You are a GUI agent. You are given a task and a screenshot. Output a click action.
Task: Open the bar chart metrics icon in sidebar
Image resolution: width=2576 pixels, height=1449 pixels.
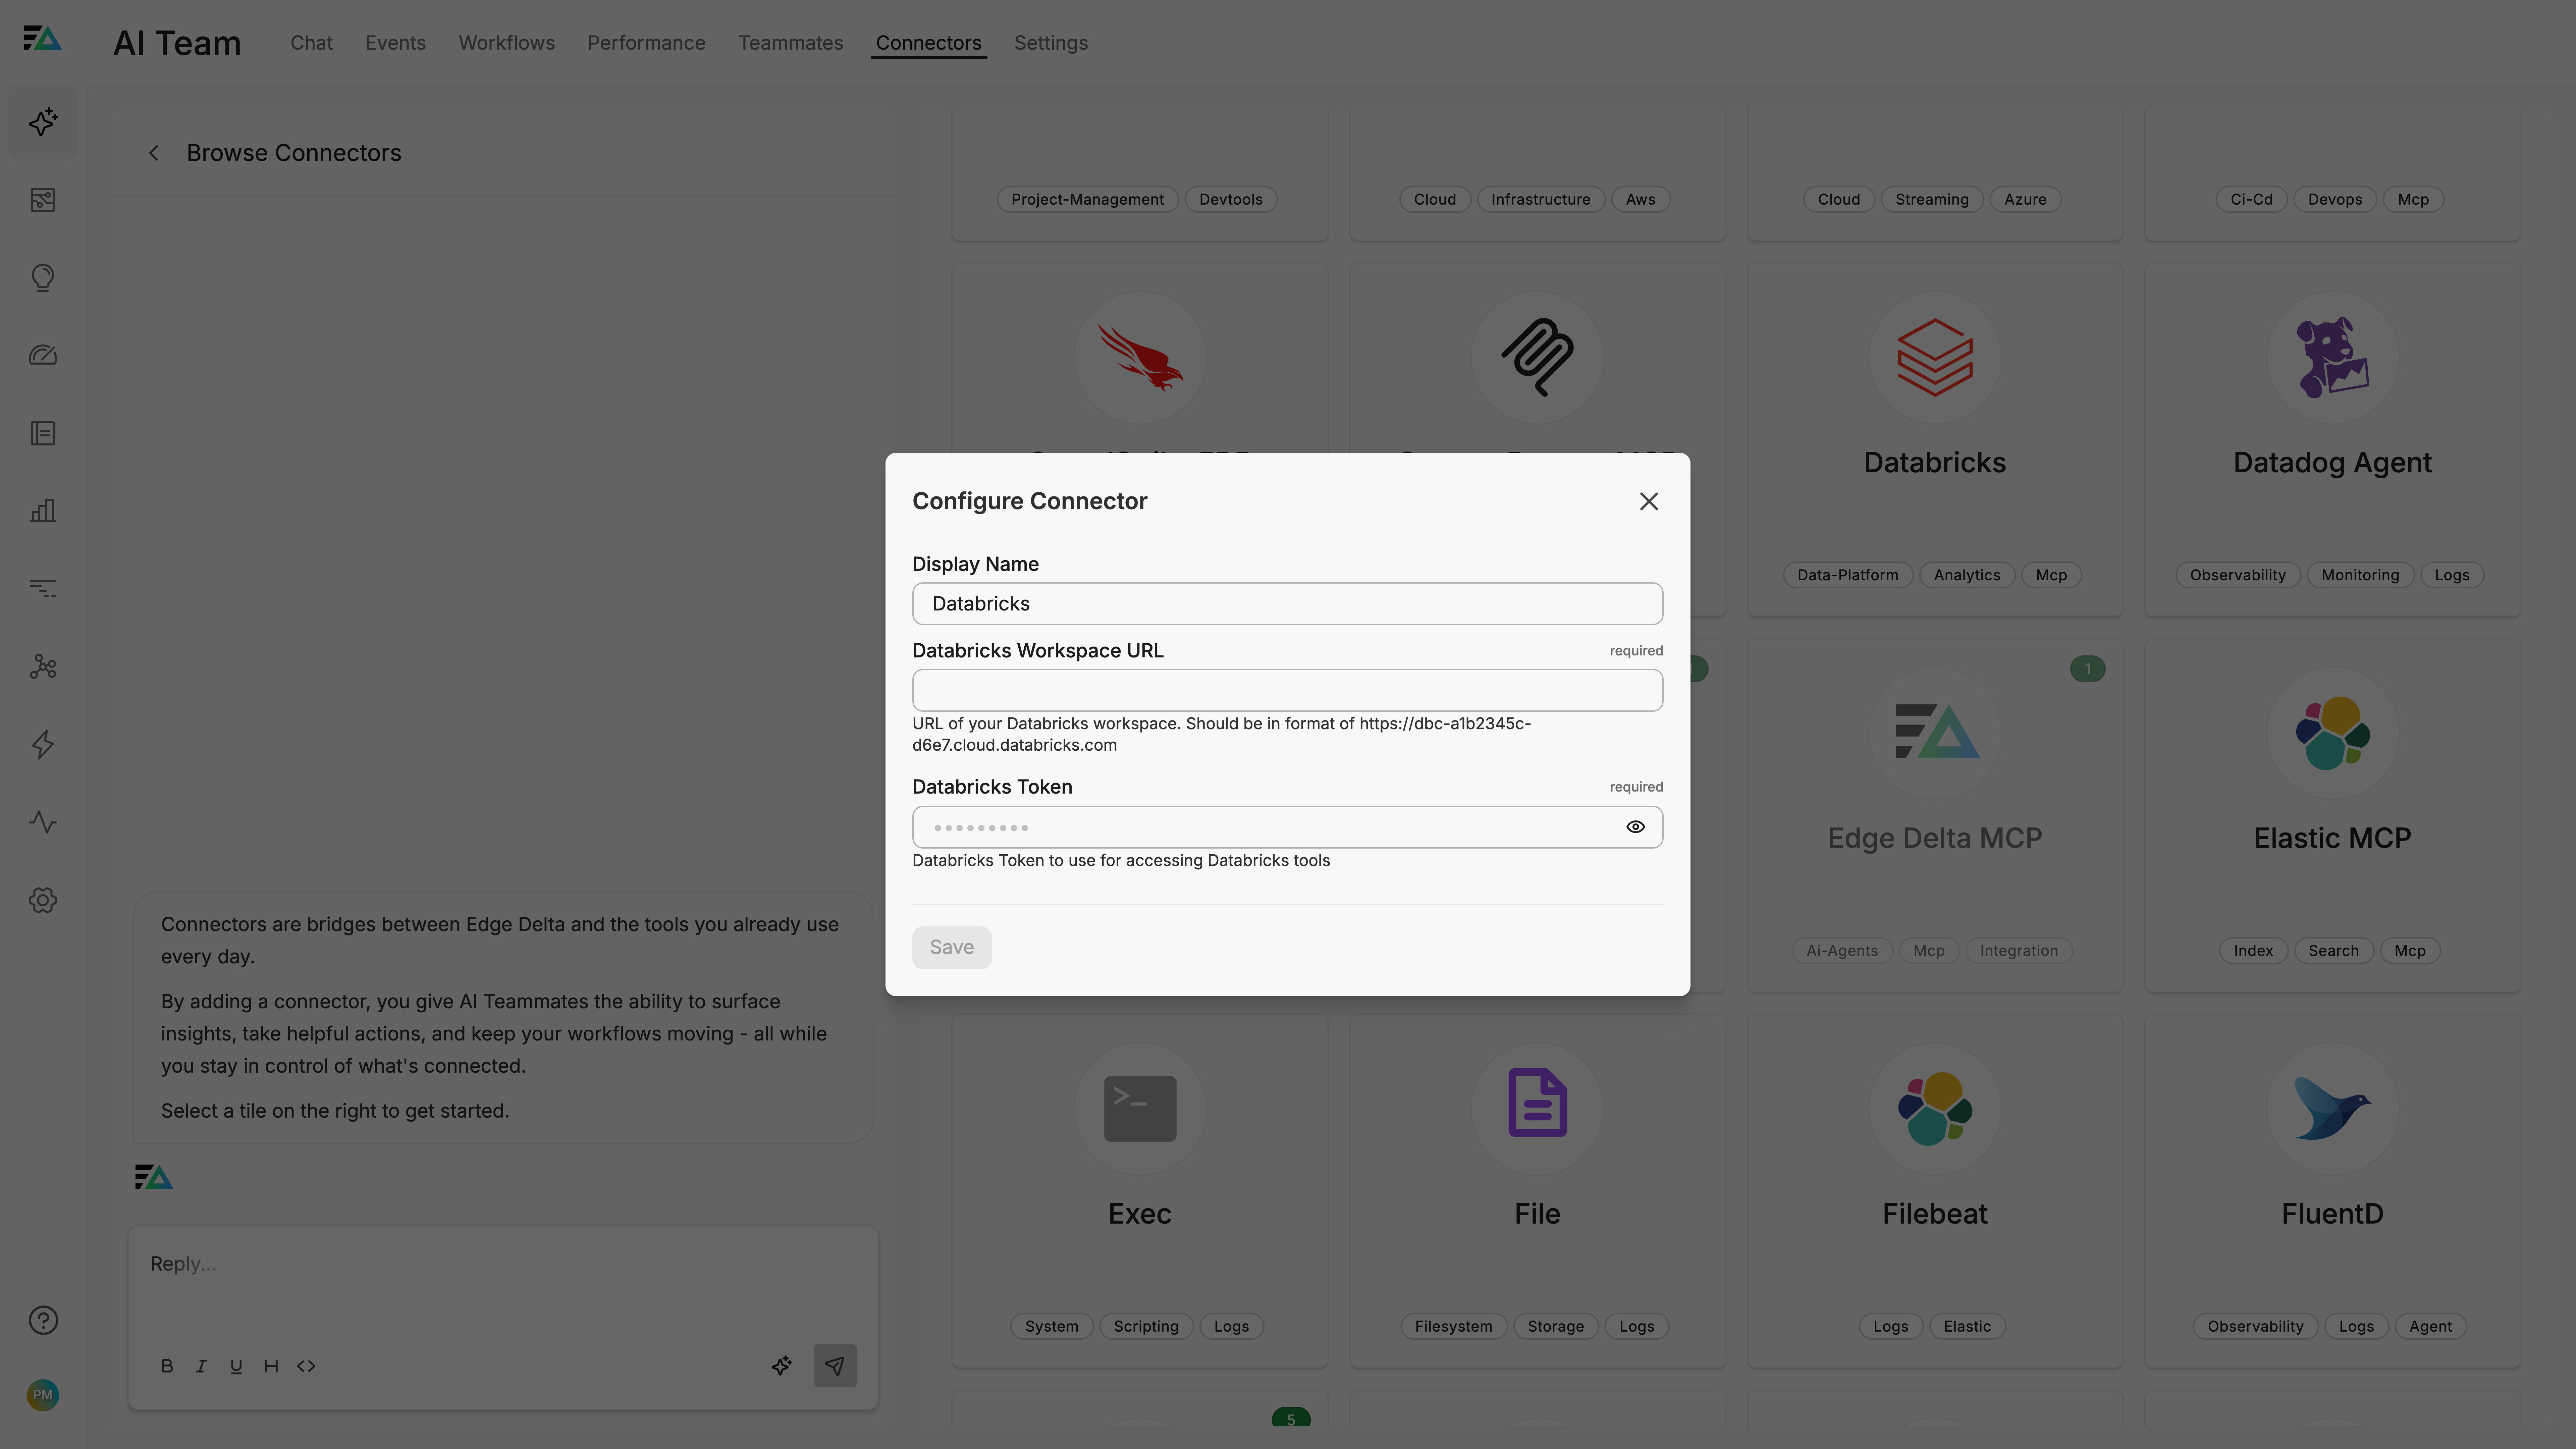[x=43, y=511]
